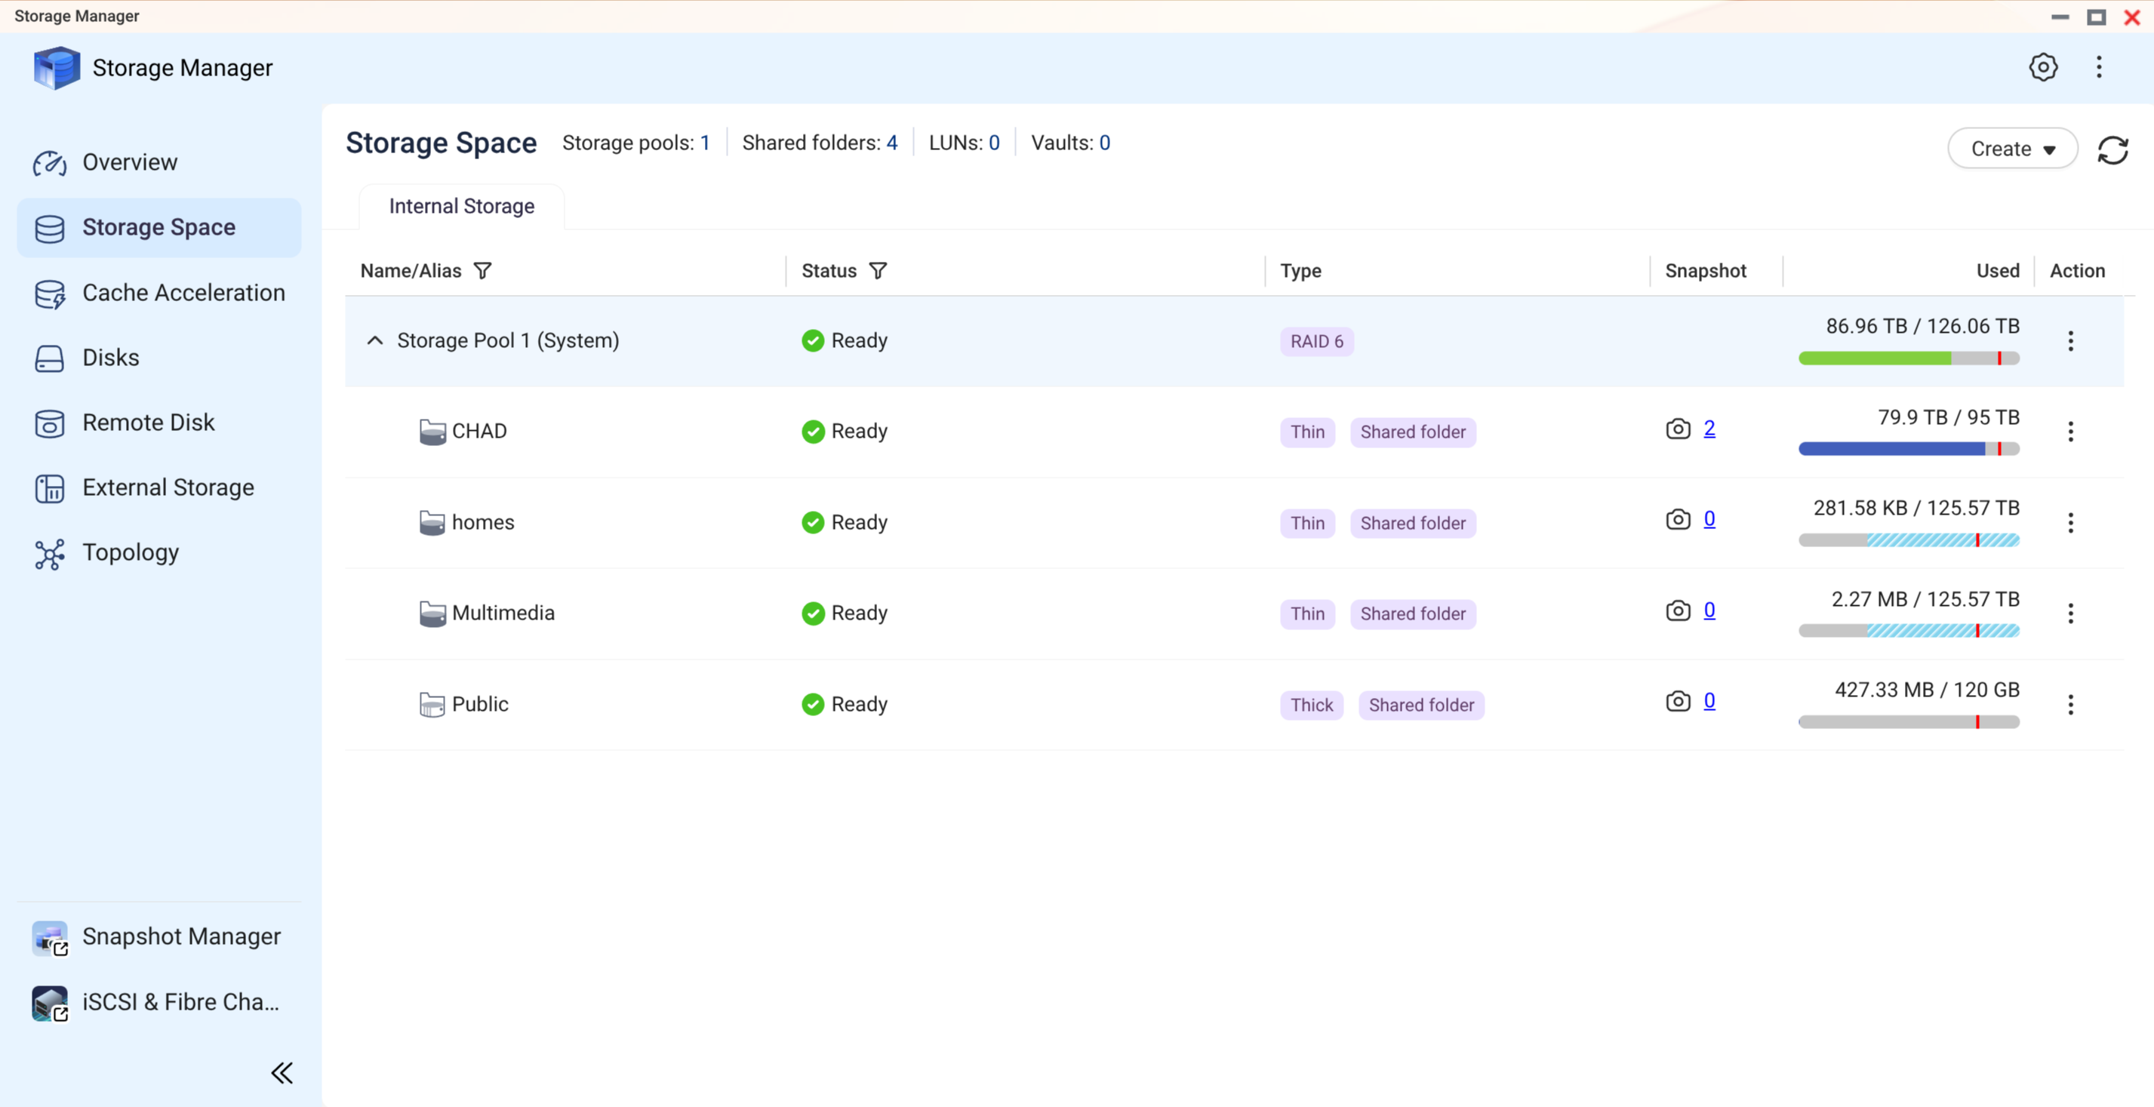Open action menu for Storage Pool 1
The width and height of the screenshot is (2154, 1107).
(2070, 341)
